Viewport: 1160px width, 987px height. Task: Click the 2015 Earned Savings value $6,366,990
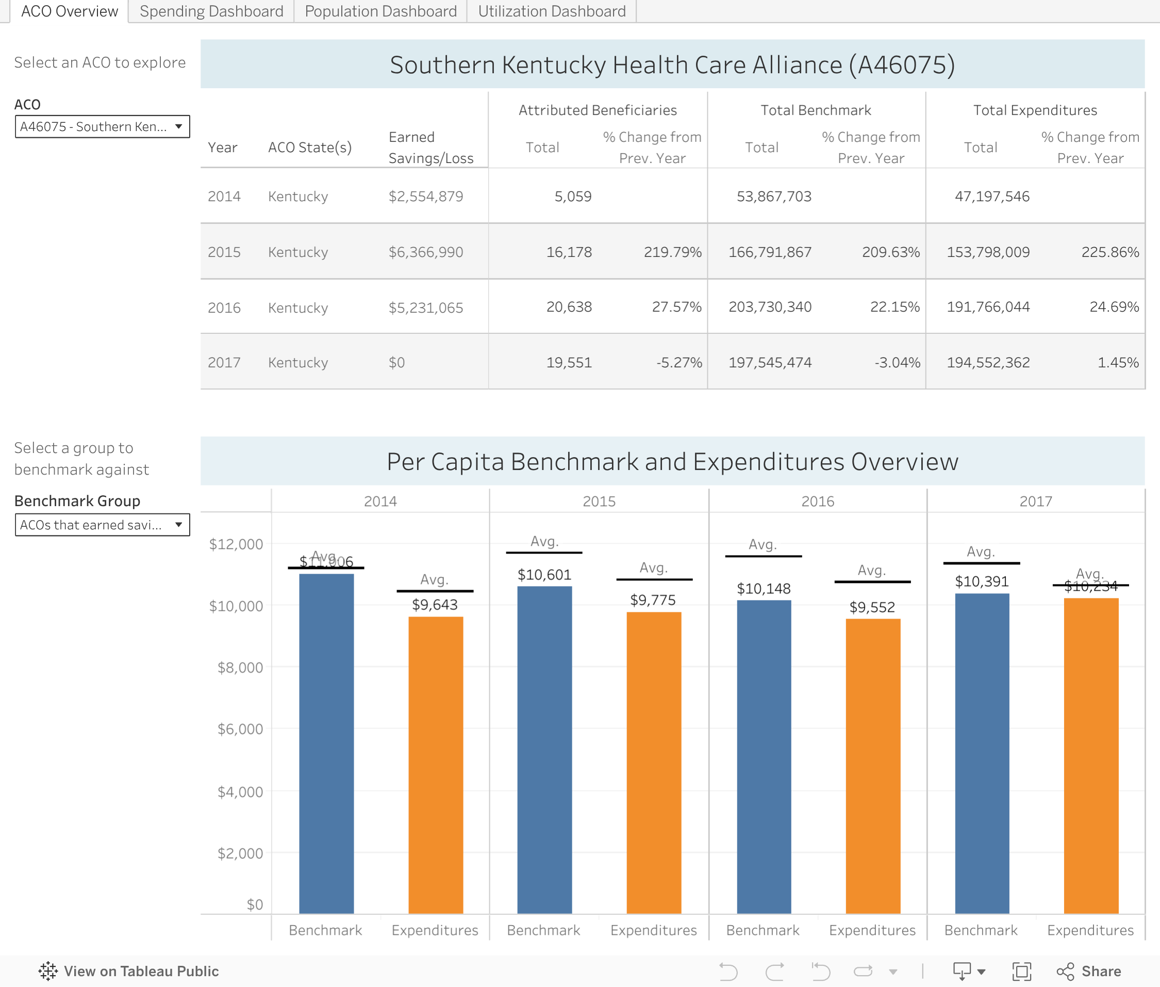(425, 252)
